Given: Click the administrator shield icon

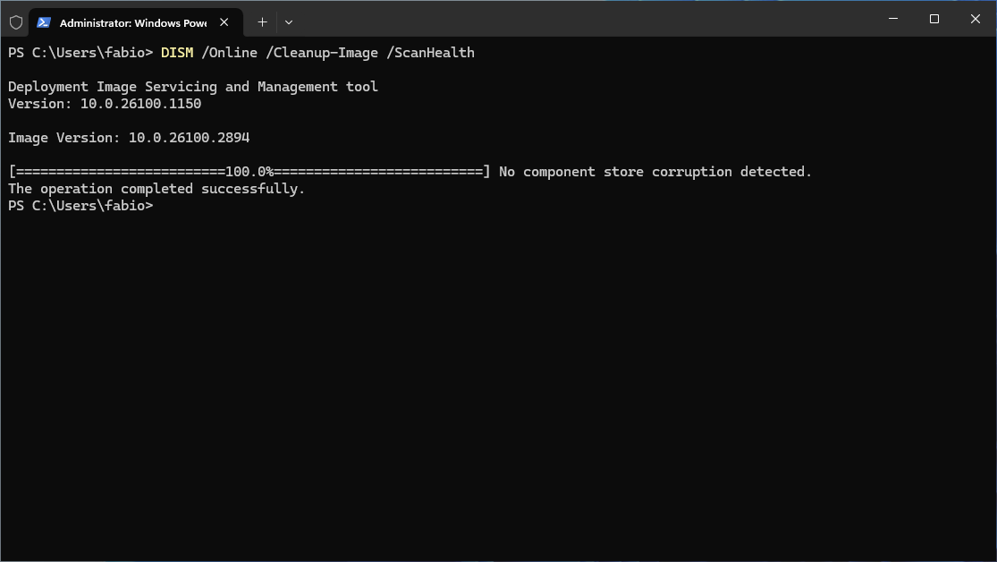Looking at the screenshot, I should [x=16, y=22].
